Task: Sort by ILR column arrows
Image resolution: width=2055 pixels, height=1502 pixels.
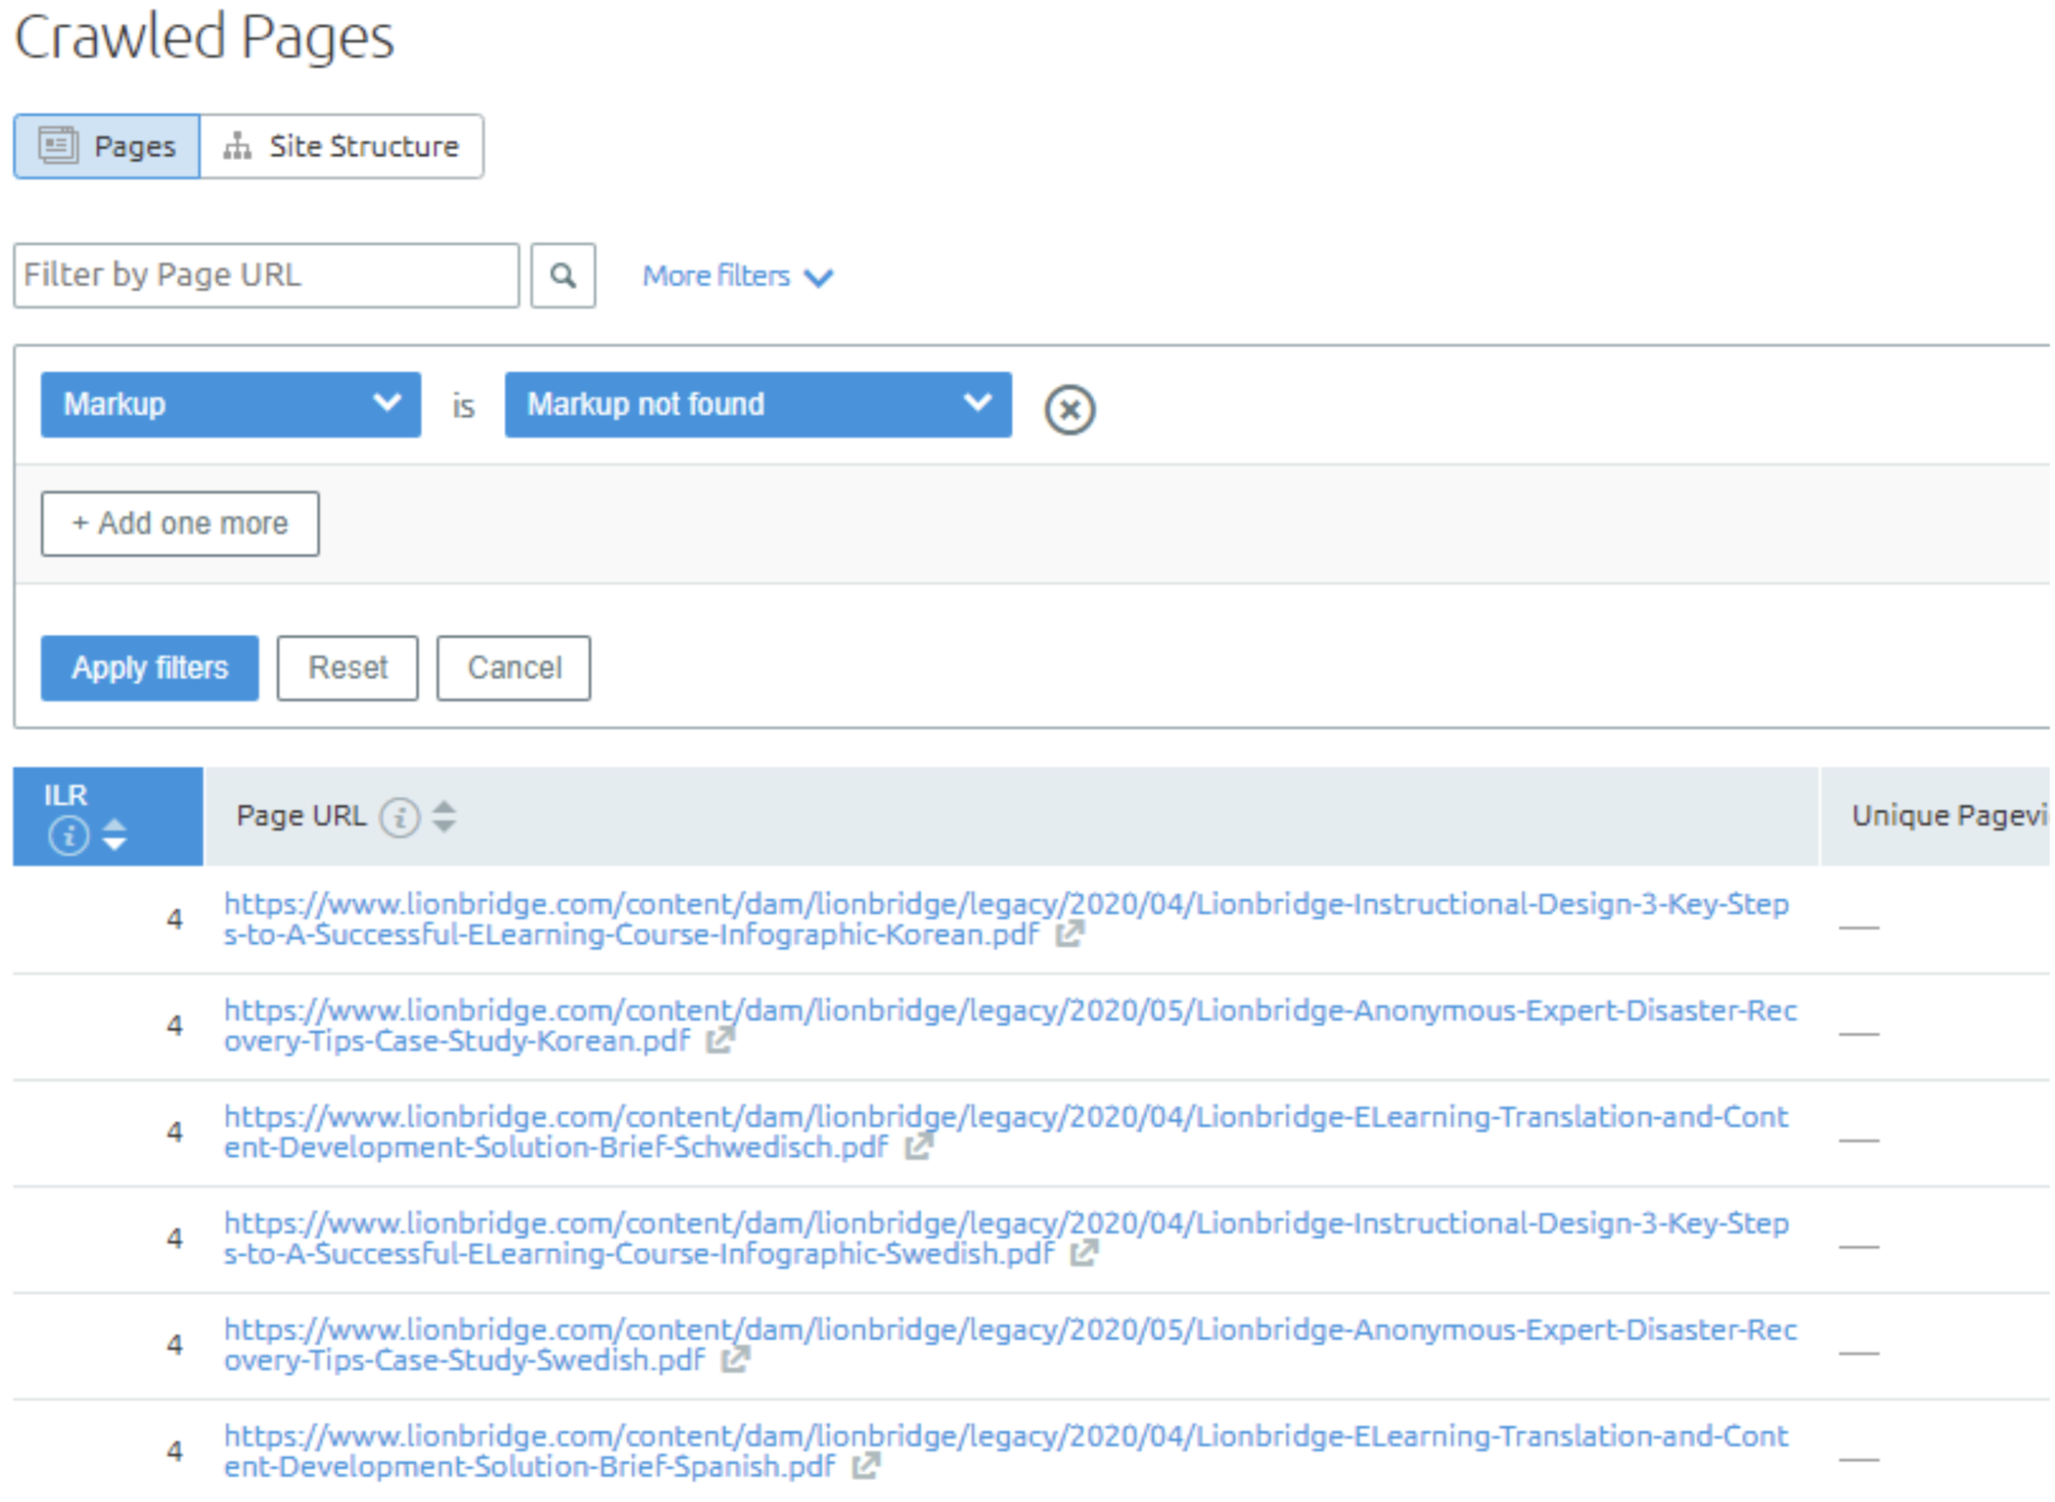Action: point(115,835)
